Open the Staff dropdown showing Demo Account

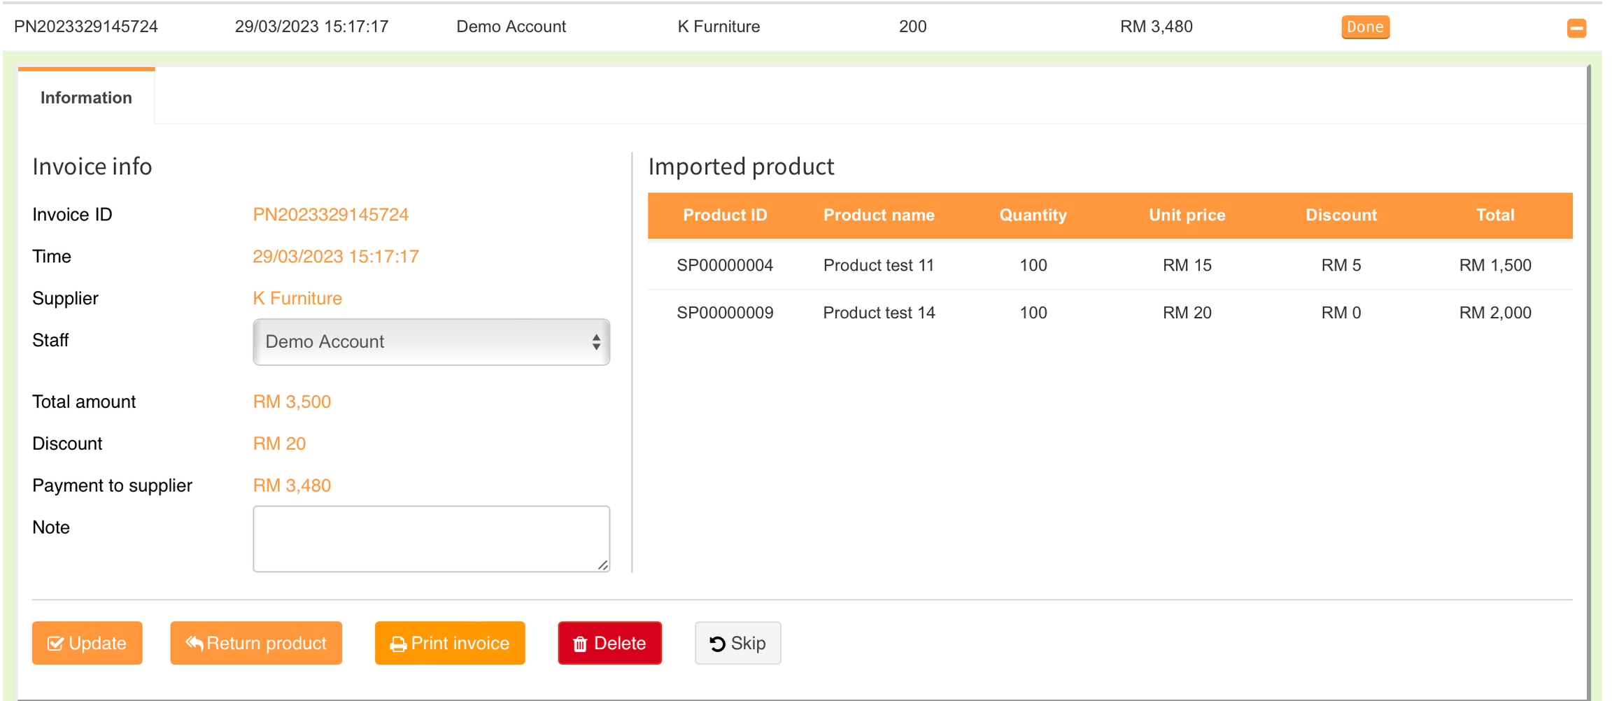(431, 342)
